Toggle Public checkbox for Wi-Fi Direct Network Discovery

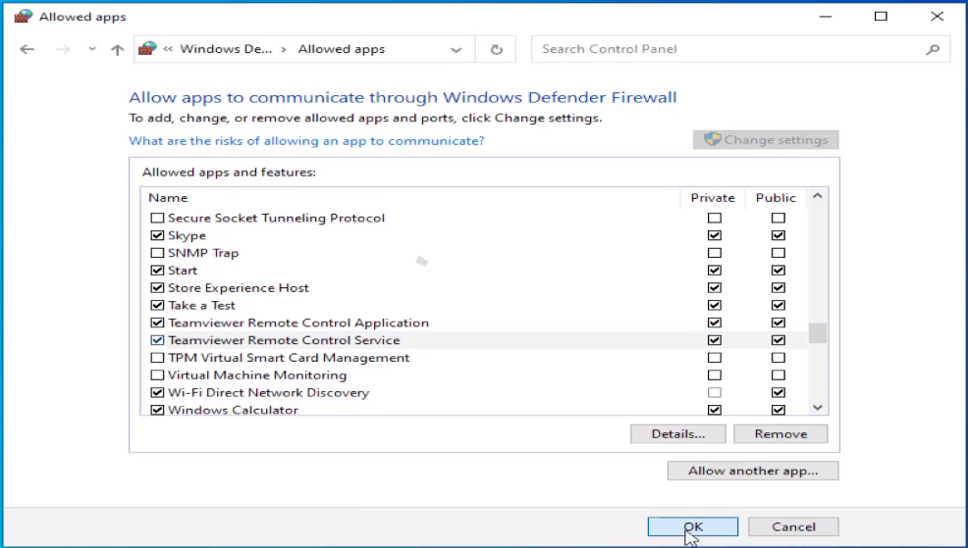pos(778,393)
